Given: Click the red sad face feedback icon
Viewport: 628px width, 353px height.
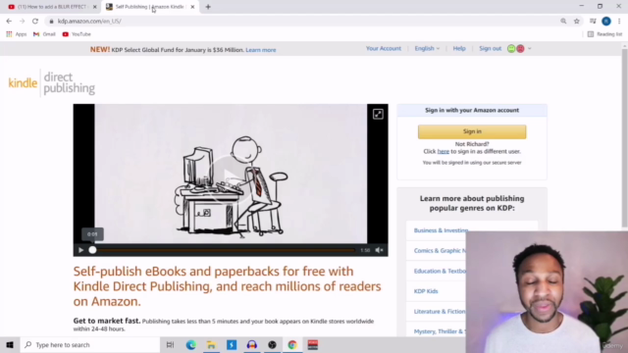Looking at the screenshot, I should point(520,48).
